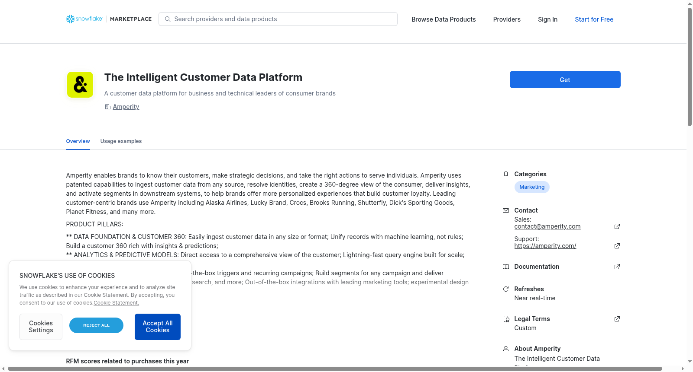The width and height of the screenshot is (693, 372).
Task: Click the Marketing category tag
Action: tap(532, 187)
